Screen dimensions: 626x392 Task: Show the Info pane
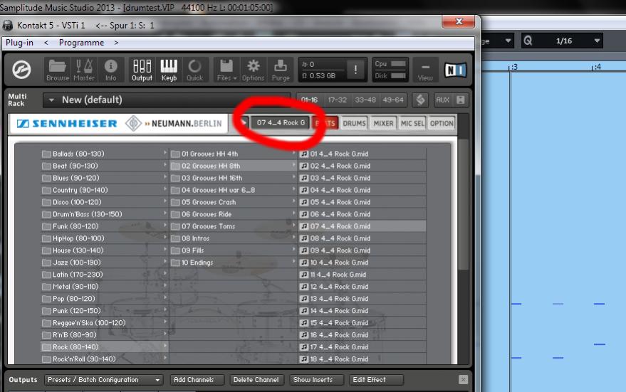point(110,70)
